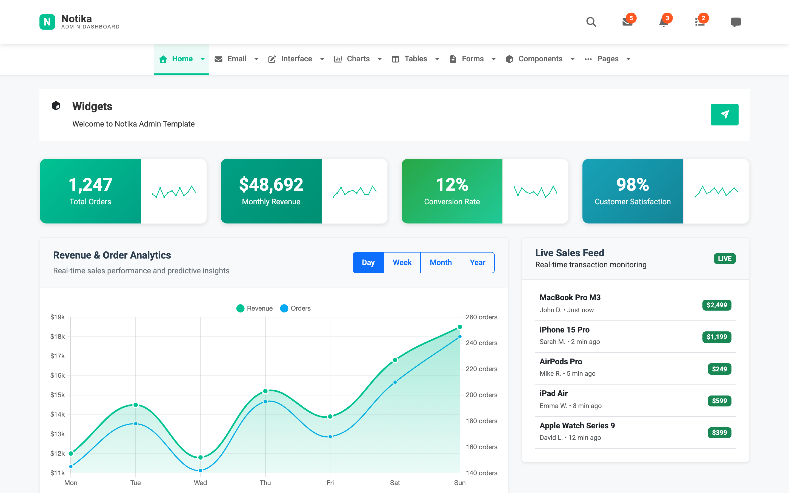
Task: Open the Home menu item
Action: pyautogui.click(x=182, y=59)
